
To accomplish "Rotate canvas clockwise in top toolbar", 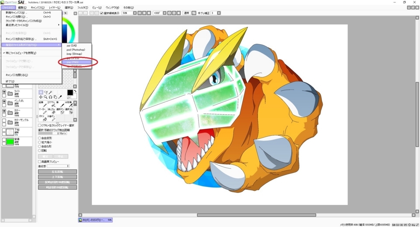I will pyautogui.click(x=174, y=13).
